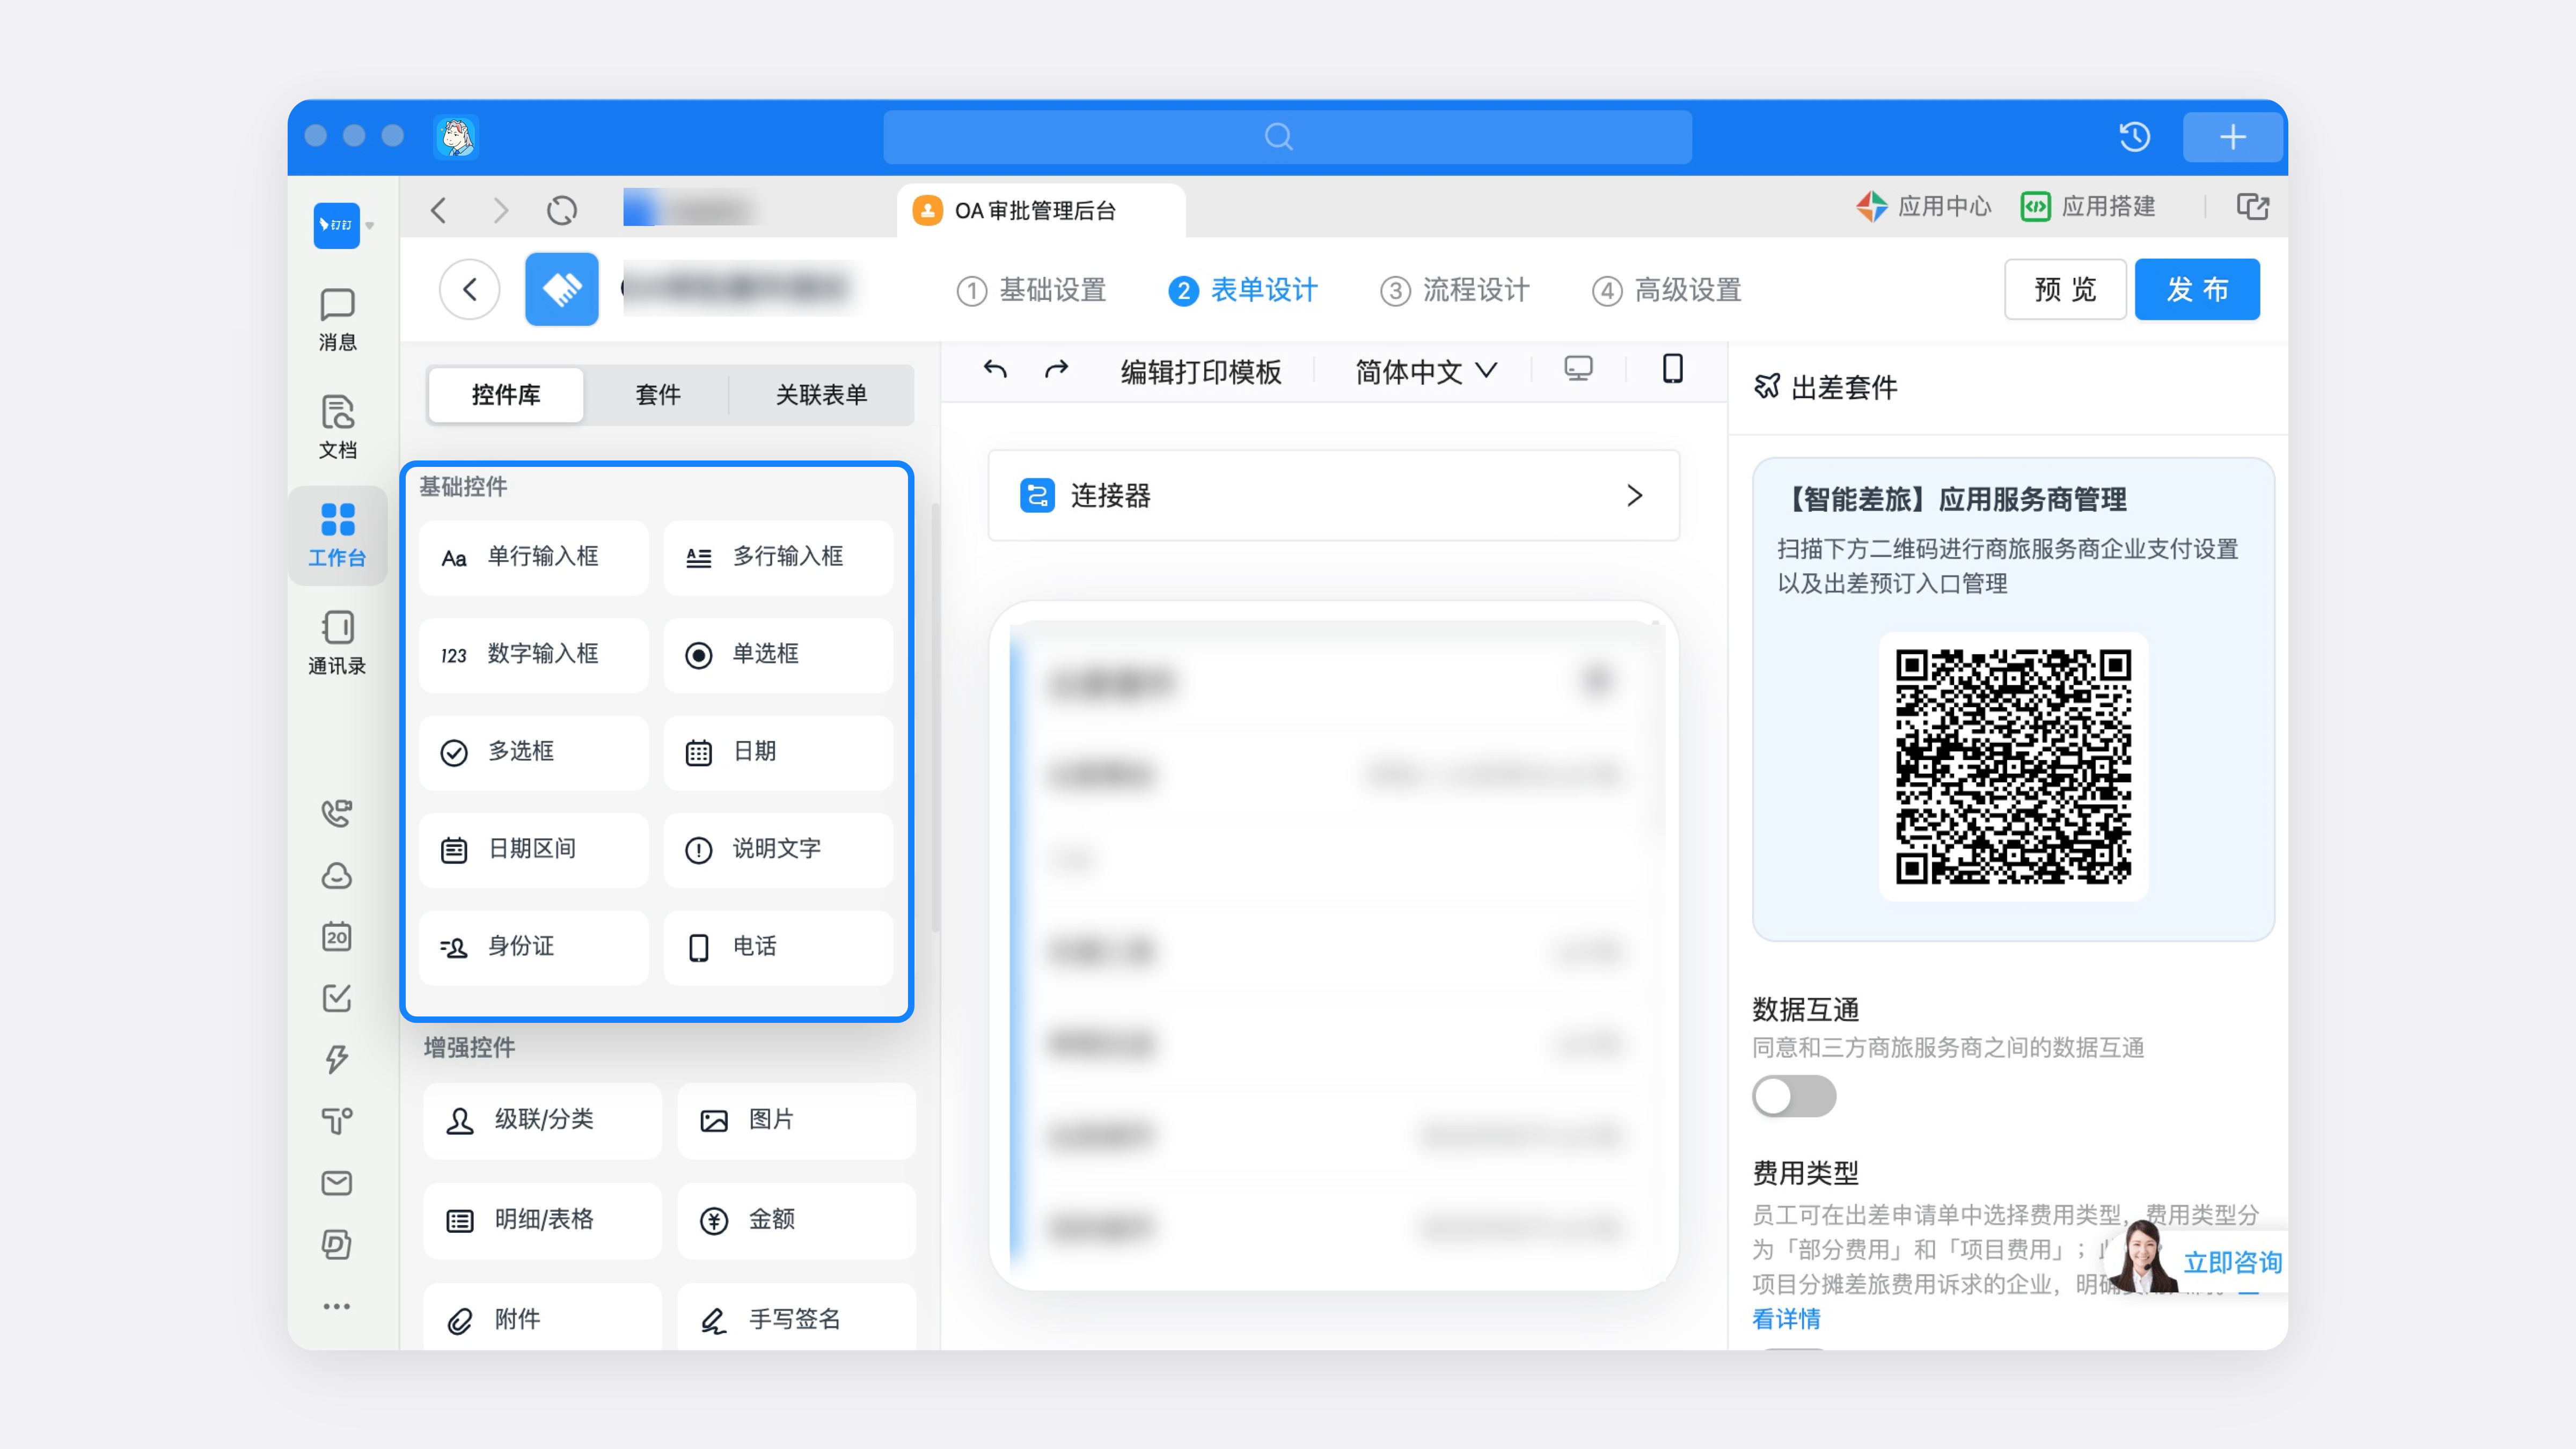Select step 2 表单设计

1243,290
